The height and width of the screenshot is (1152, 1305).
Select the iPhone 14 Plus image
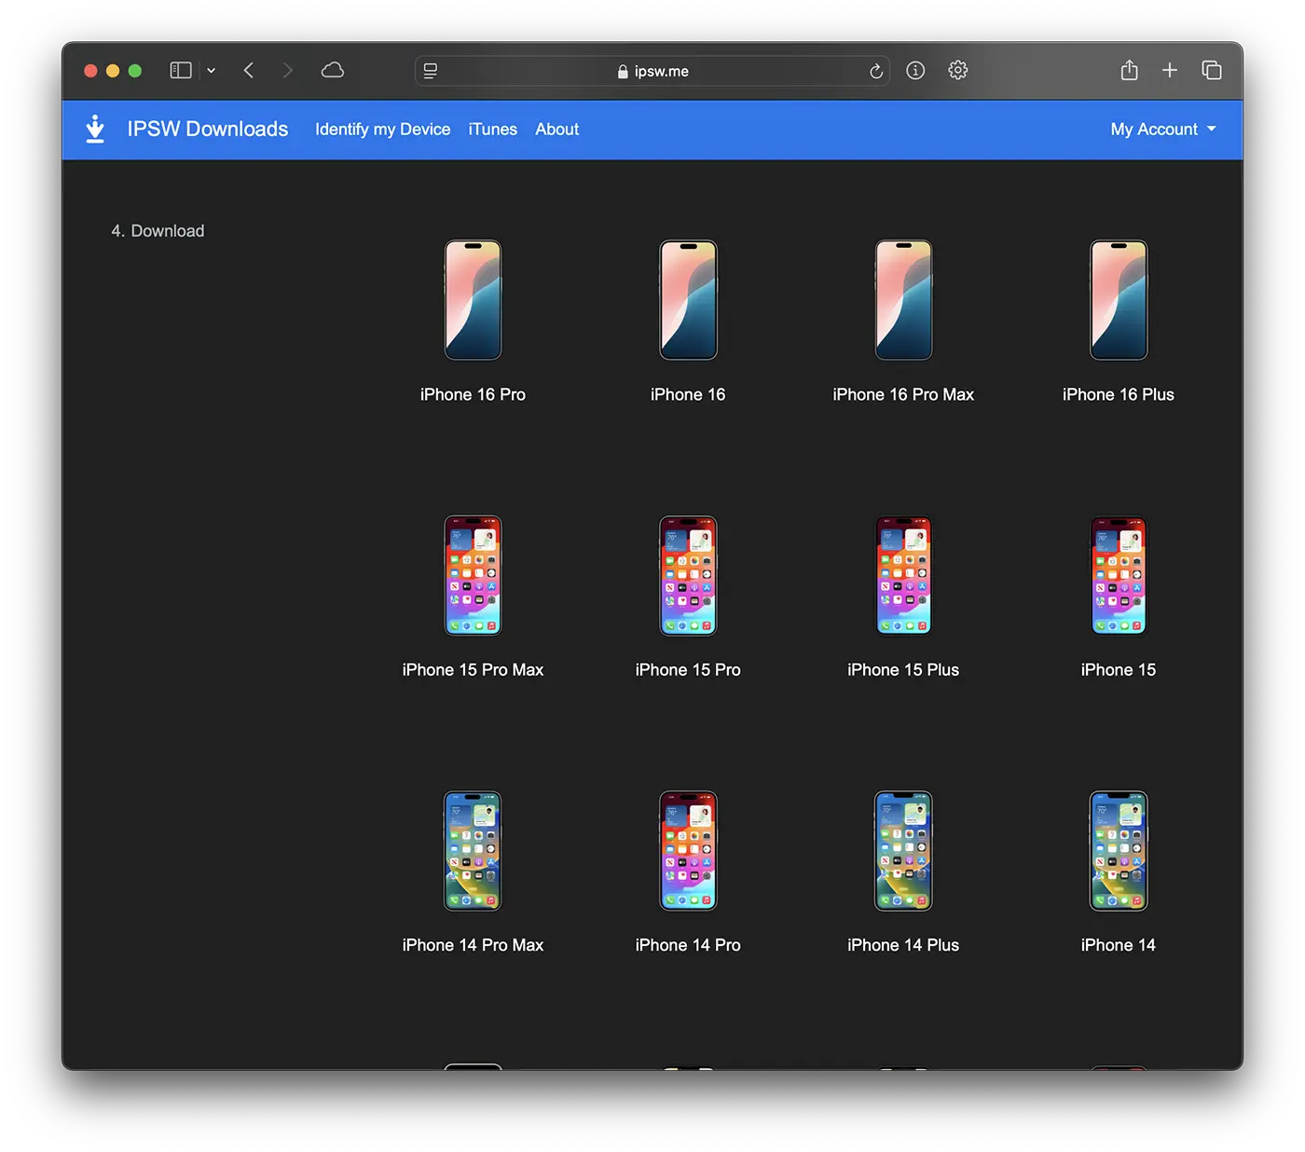(x=903, y=850)
